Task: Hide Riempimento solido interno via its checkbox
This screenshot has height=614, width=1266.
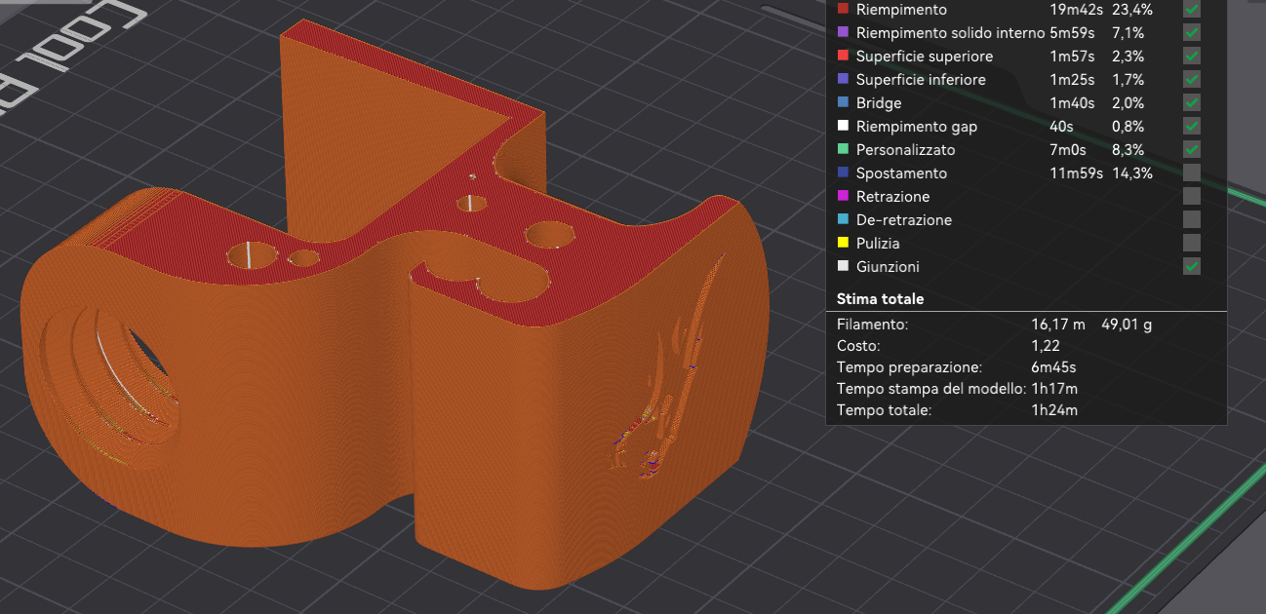Action: pos(1192,33)
